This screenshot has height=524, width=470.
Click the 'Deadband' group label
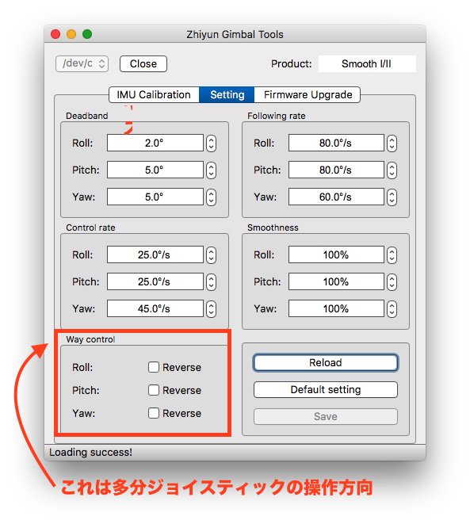click(x=87, y=116)
